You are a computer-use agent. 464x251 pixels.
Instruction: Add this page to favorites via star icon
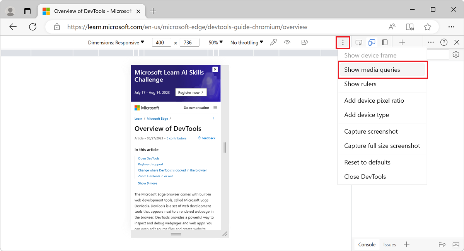[x=427, y=27]
